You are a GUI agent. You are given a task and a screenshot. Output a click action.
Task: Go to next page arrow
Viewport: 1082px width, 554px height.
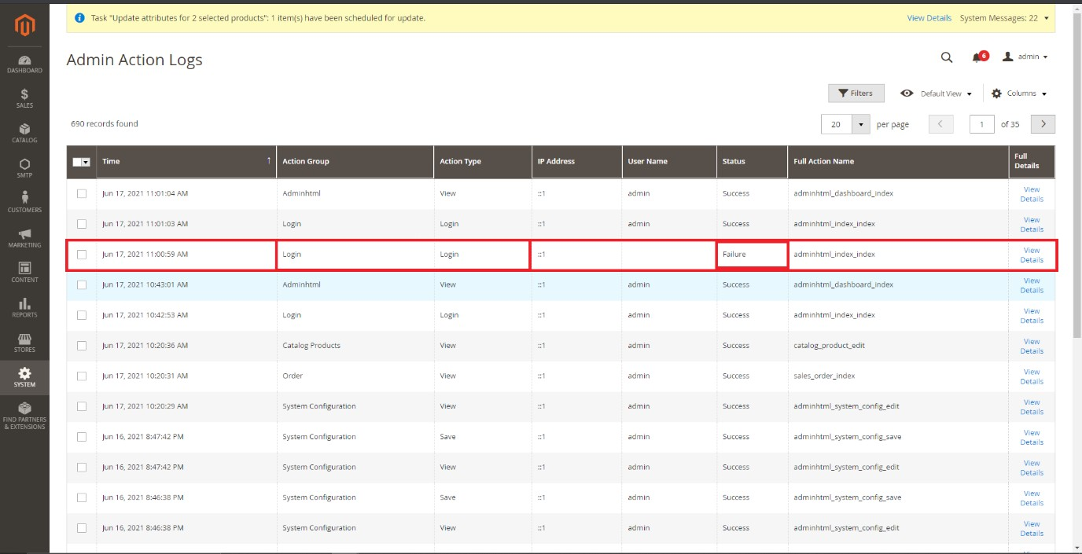pyautogui.click(x=1043, y=124)
